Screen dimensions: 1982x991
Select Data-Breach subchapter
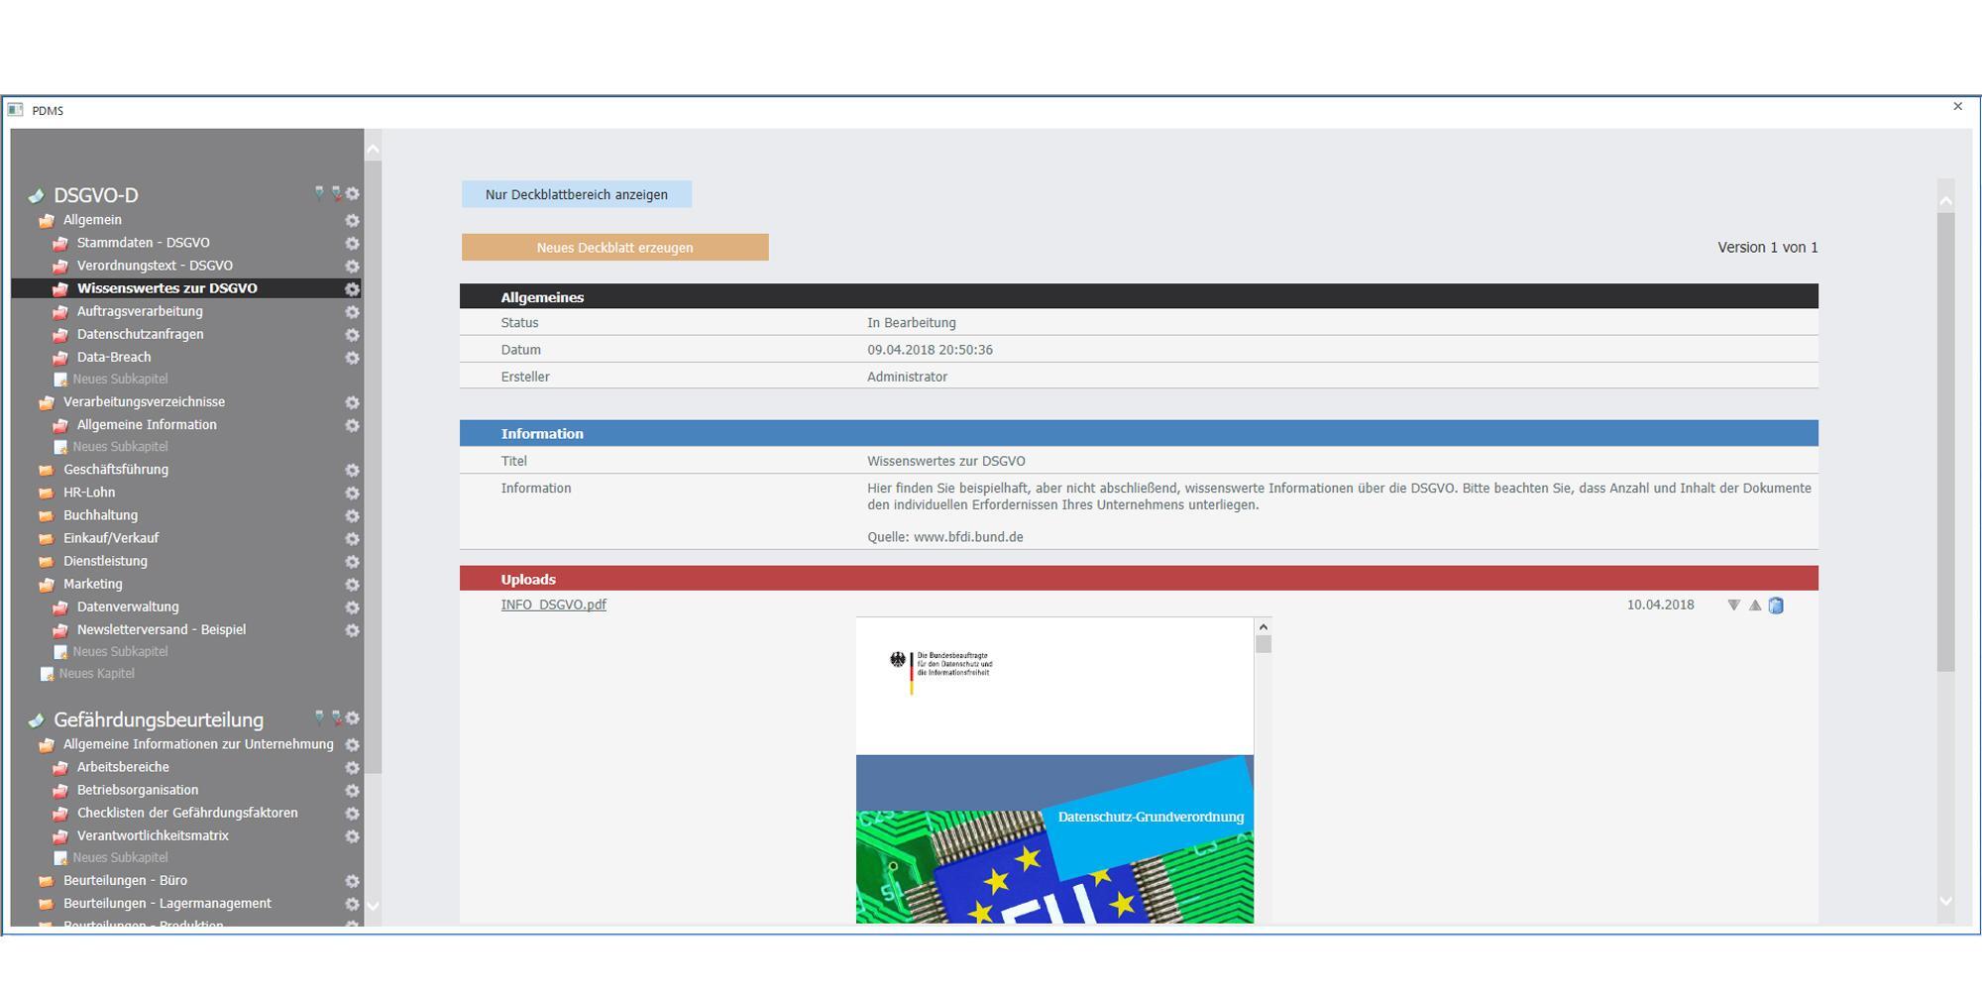click(114, 357)
